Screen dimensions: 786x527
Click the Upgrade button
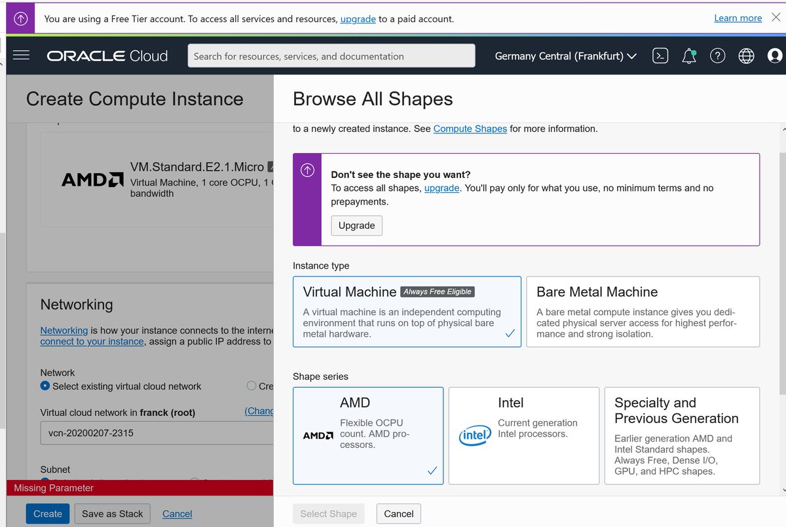357,226
